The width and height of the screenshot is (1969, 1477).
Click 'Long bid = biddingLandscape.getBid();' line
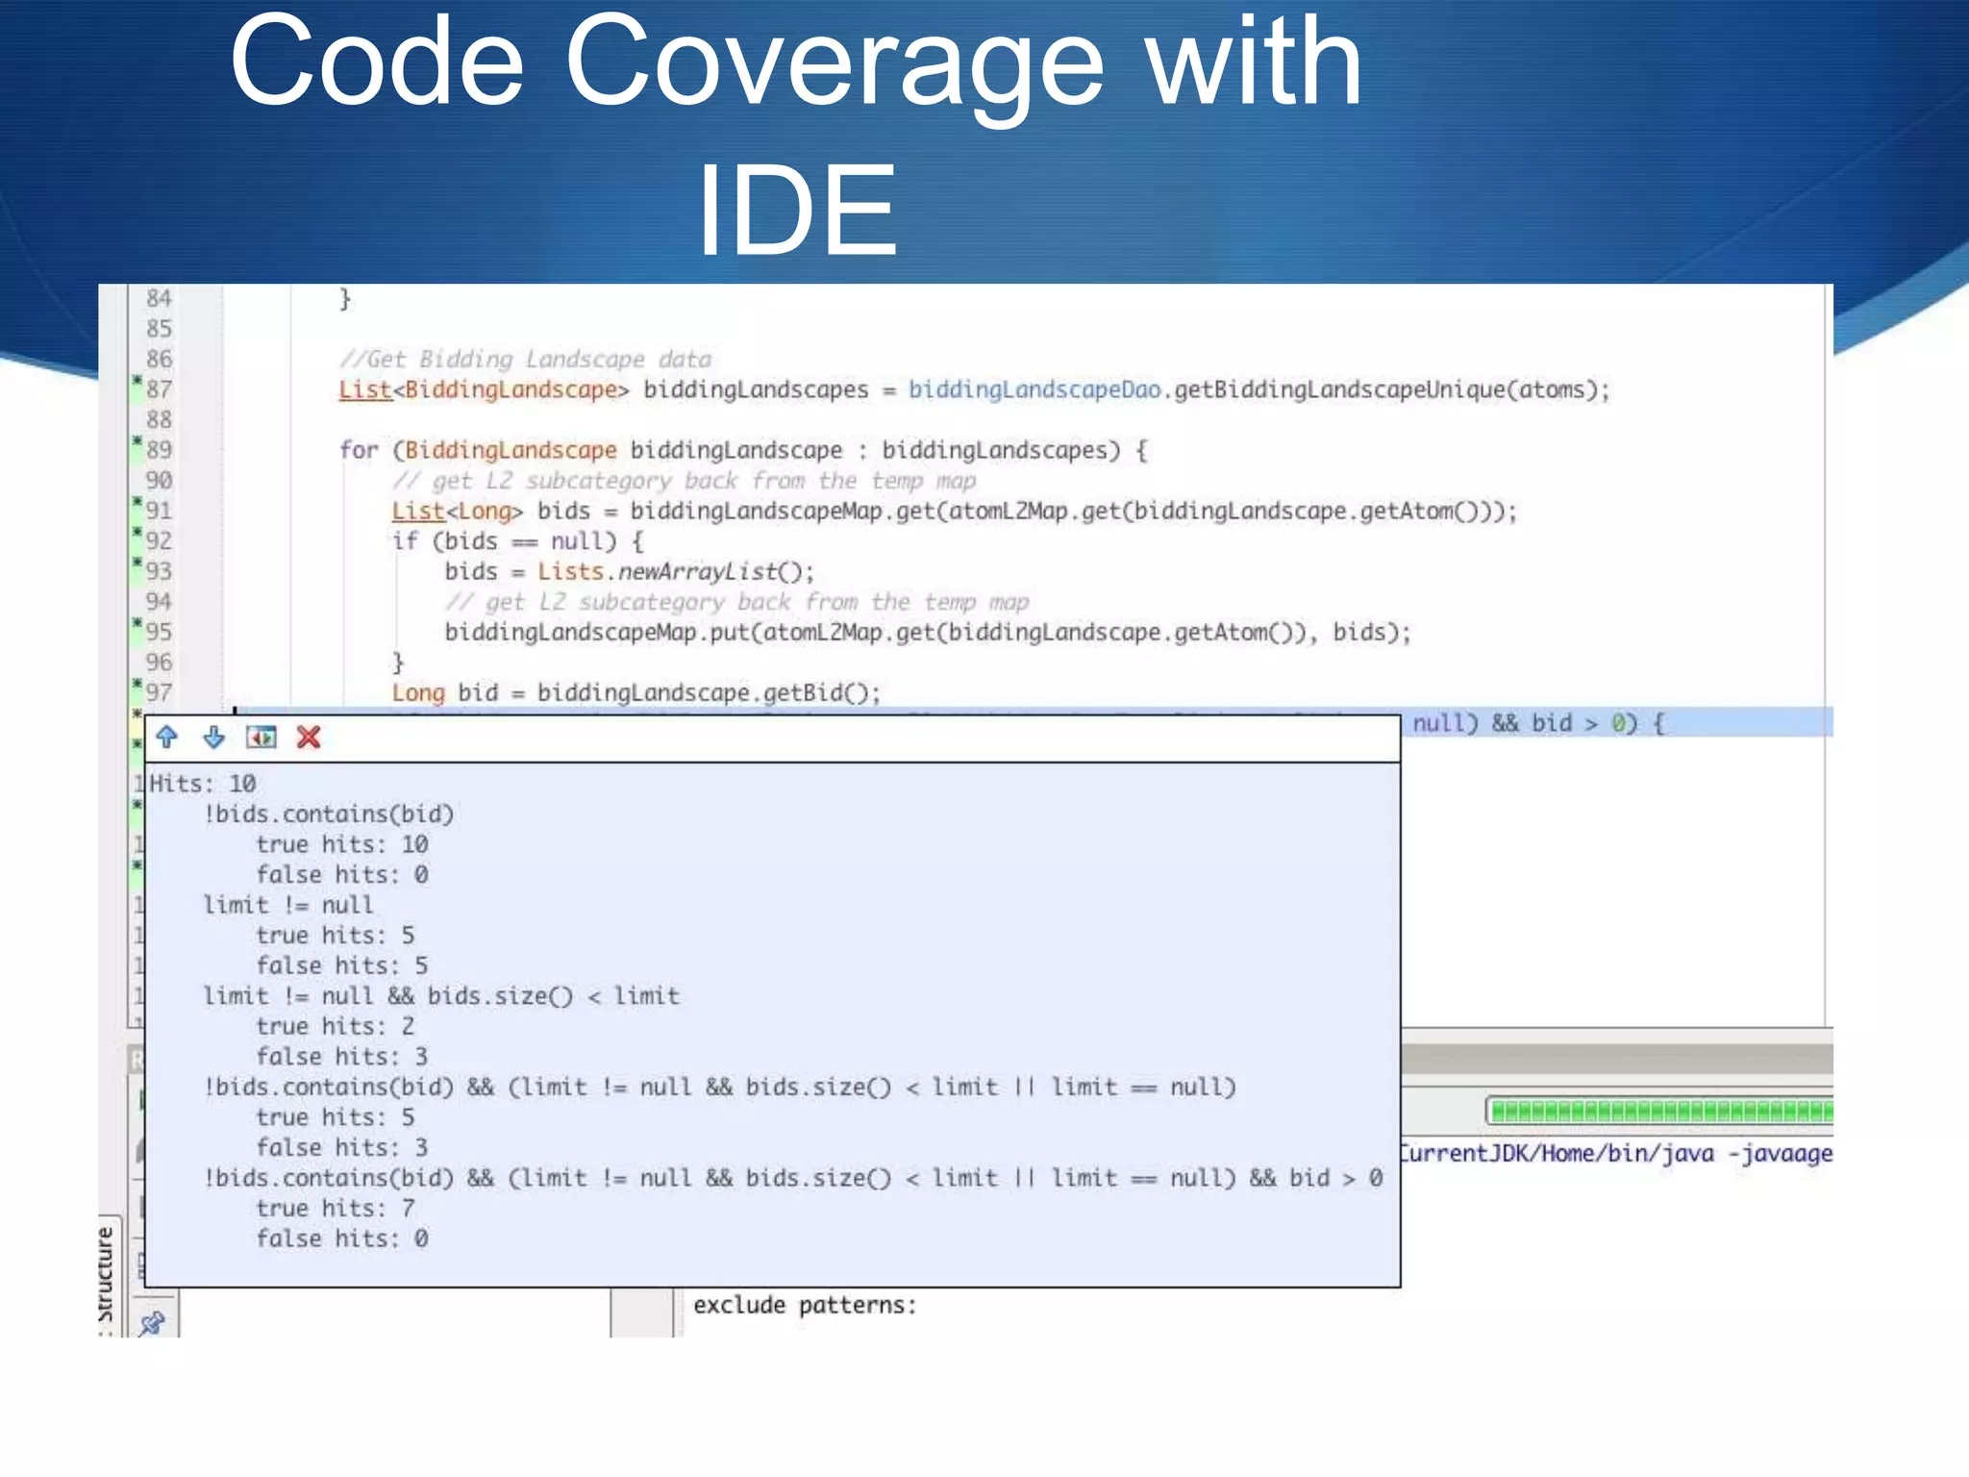[x=636, y=692]
